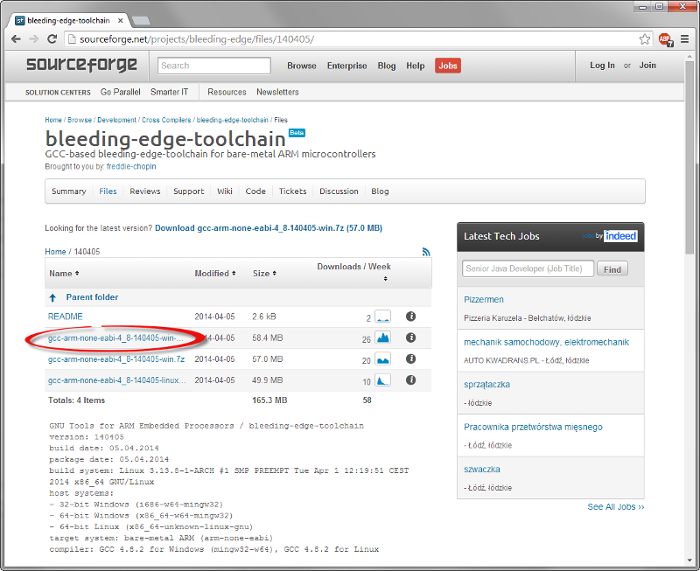Click the Indeed logo

coord(620,236)
